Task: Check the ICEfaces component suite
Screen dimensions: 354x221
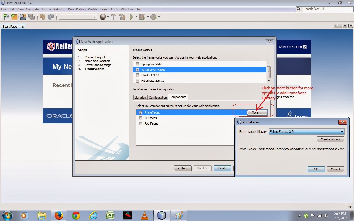Action: click(x=141, y=118)
